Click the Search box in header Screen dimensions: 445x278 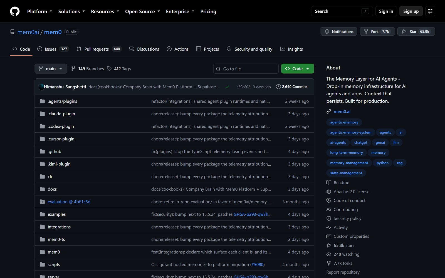click(342, 11)
